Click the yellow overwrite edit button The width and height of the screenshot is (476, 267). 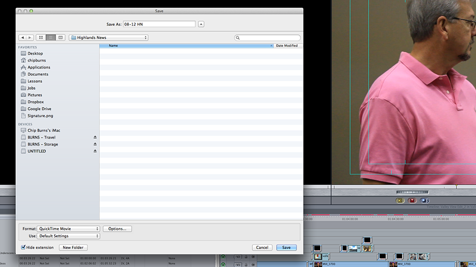400,201
